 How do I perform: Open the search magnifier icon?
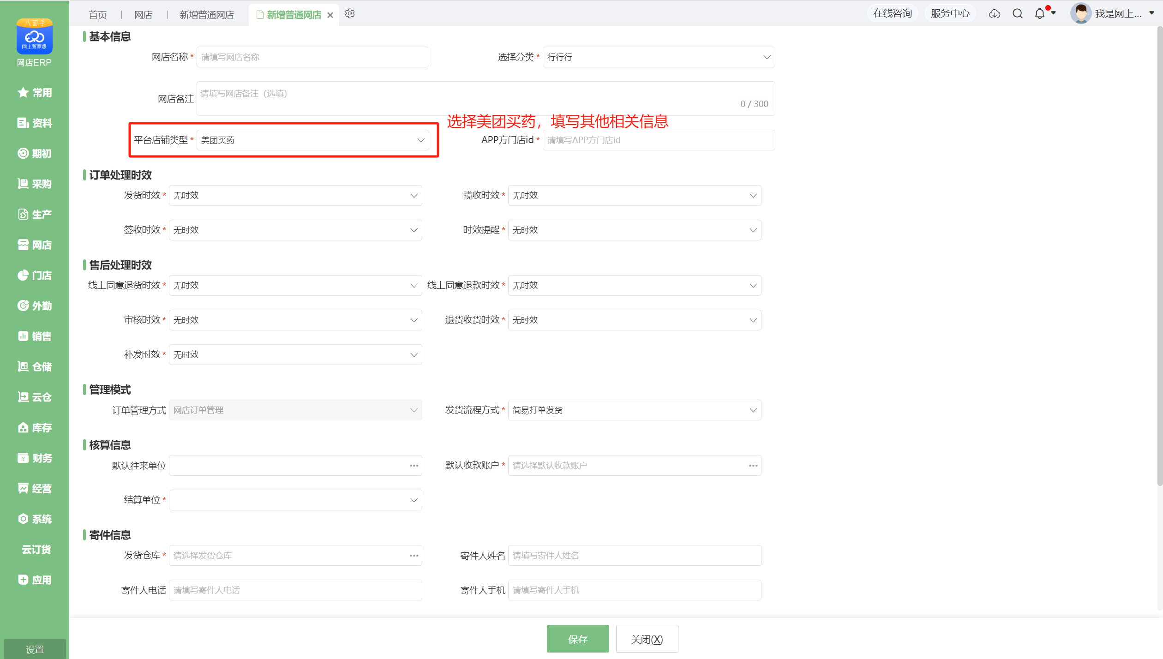point(1018,14)
